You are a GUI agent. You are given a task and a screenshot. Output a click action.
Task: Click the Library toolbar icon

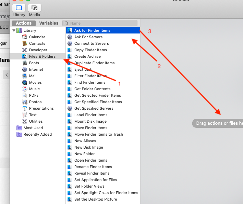[x=19, y=8]
